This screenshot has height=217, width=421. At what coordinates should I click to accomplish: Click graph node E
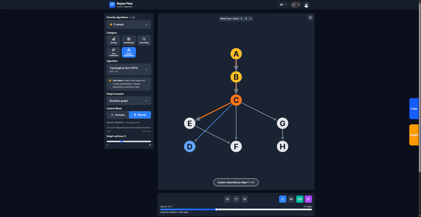pos(190,123)
